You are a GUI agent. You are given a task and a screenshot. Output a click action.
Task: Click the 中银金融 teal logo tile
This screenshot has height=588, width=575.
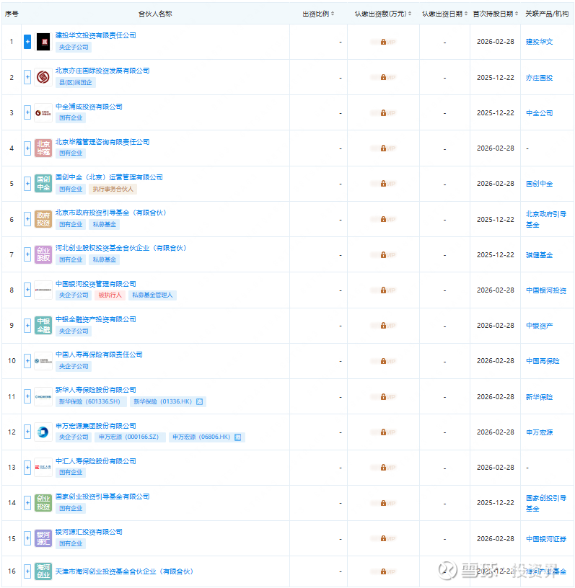point(43,326)
